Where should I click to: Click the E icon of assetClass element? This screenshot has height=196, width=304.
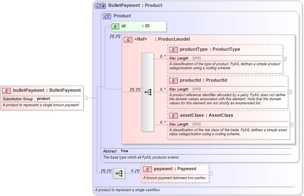coord(173,116)
